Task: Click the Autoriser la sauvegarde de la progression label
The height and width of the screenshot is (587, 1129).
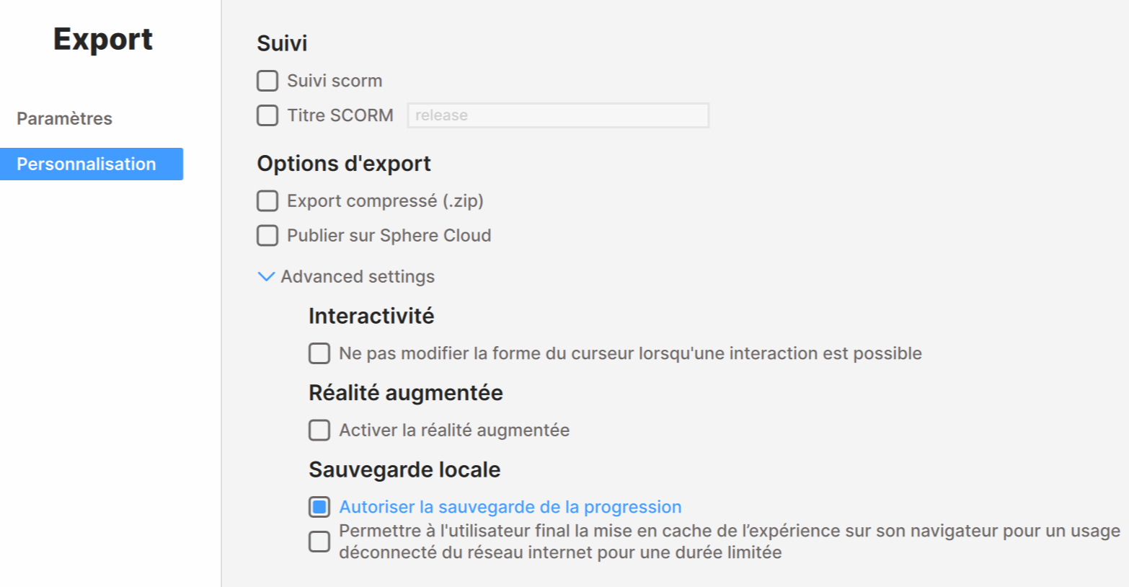Action: click(510, 507)
